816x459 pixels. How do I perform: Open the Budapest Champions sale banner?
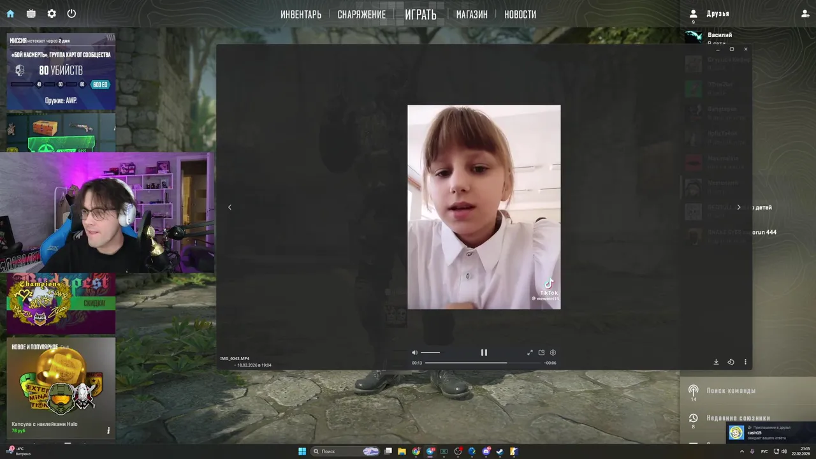tap(61, 304)
